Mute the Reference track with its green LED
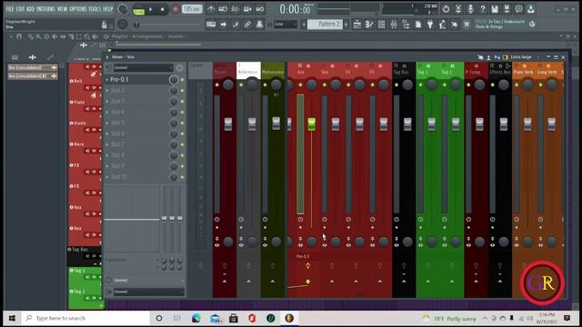This screenshot has width=582, height=327. (x=241, y=84)
